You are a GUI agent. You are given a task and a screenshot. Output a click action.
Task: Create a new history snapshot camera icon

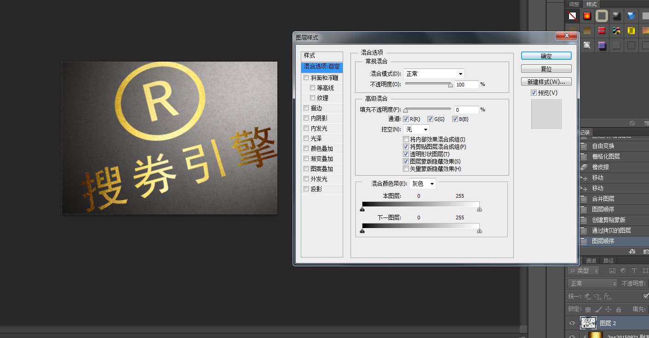(646, 252)
